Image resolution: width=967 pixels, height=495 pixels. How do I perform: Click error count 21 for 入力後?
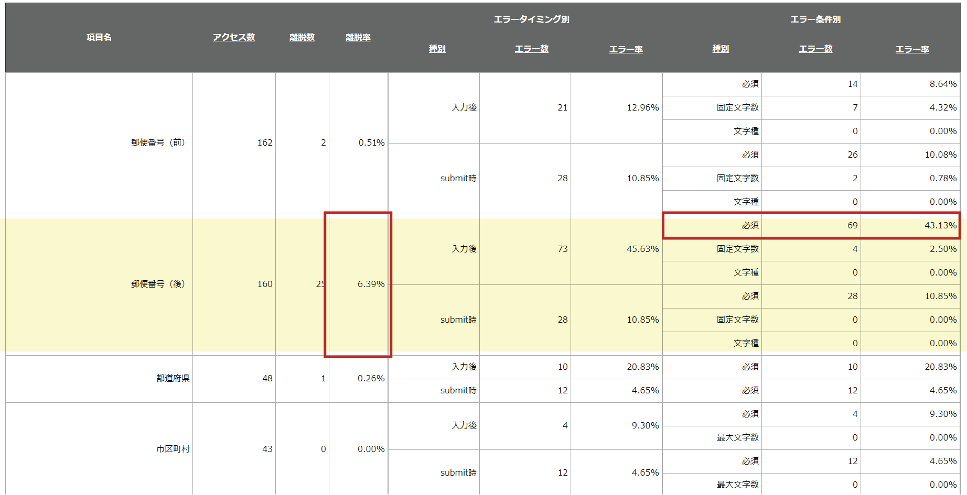(563, 107)
